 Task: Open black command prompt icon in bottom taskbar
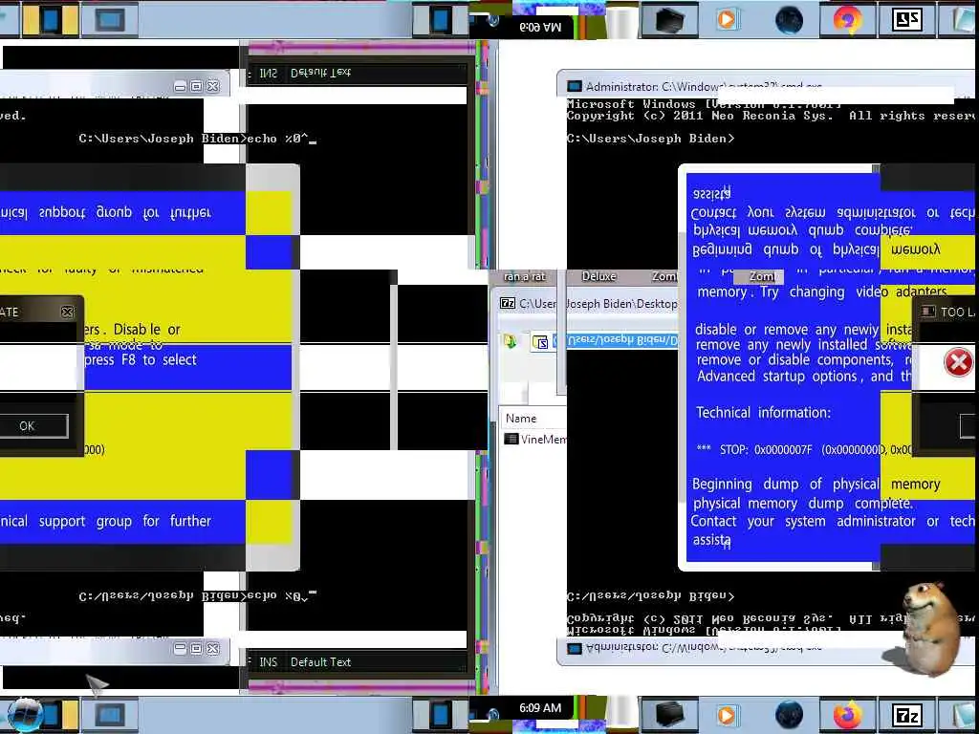[x=670, y=715]
